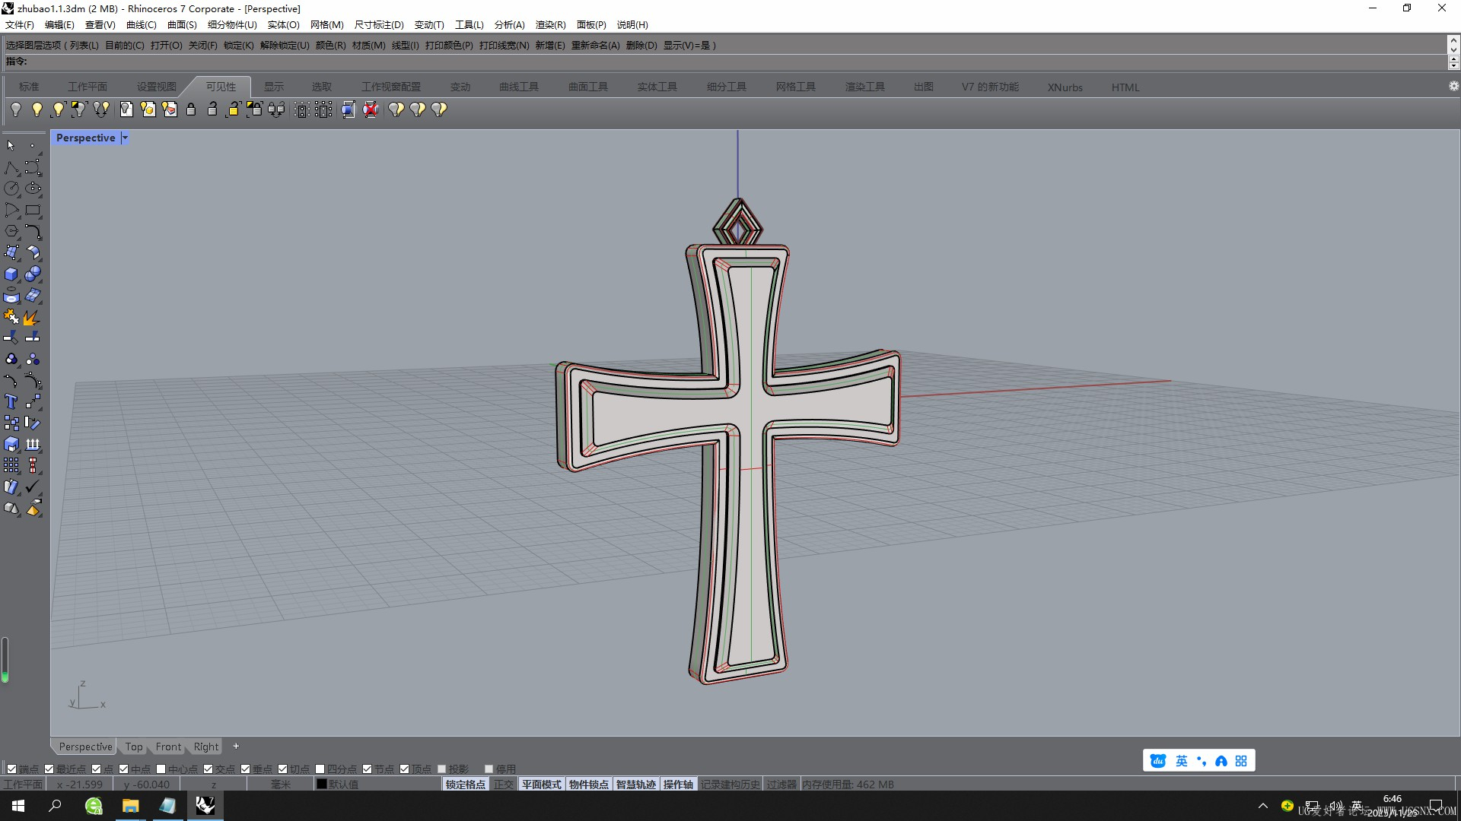Select the Sphere solid tool
1461x821 pixels.
tap(33, 274)
